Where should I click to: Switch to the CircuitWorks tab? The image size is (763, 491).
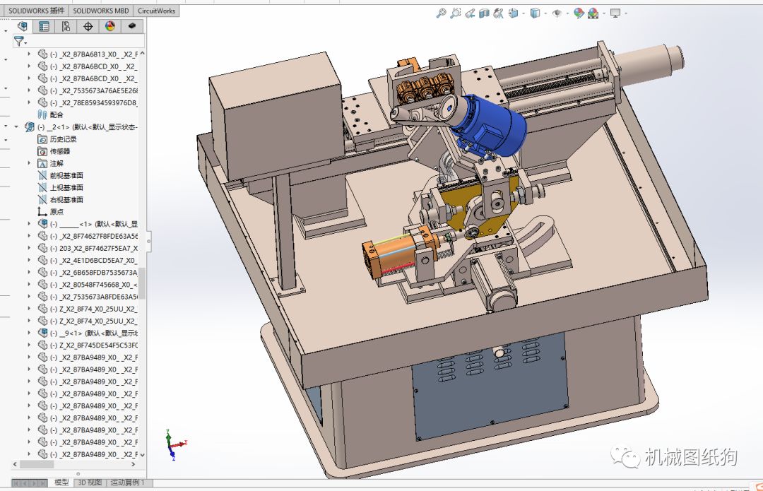pos(156,11)
